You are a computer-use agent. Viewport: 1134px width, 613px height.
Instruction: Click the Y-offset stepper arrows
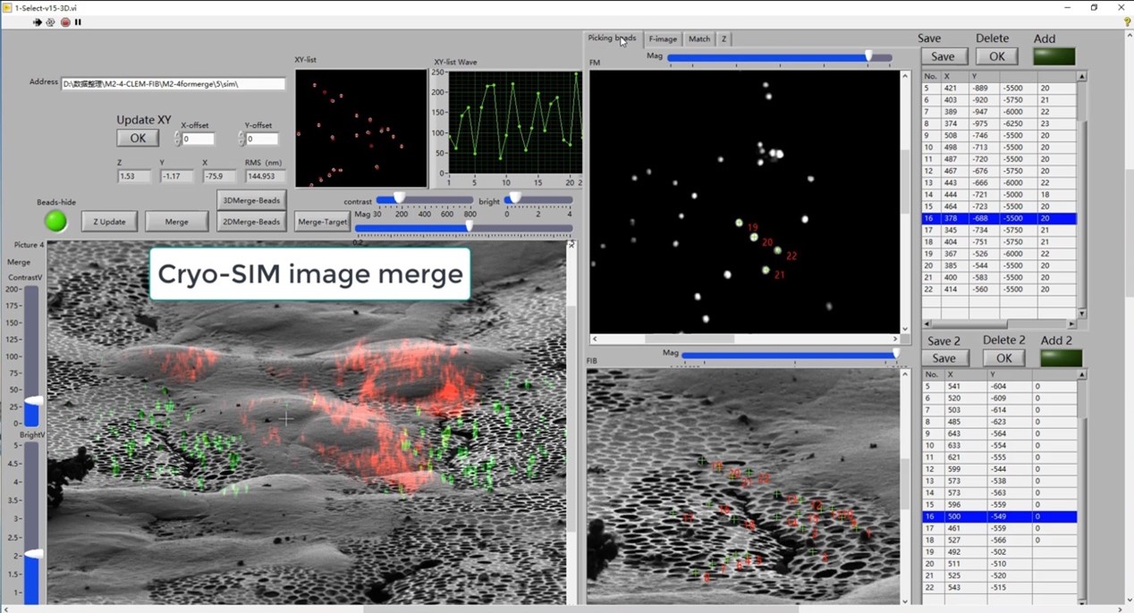click(241, 139)
